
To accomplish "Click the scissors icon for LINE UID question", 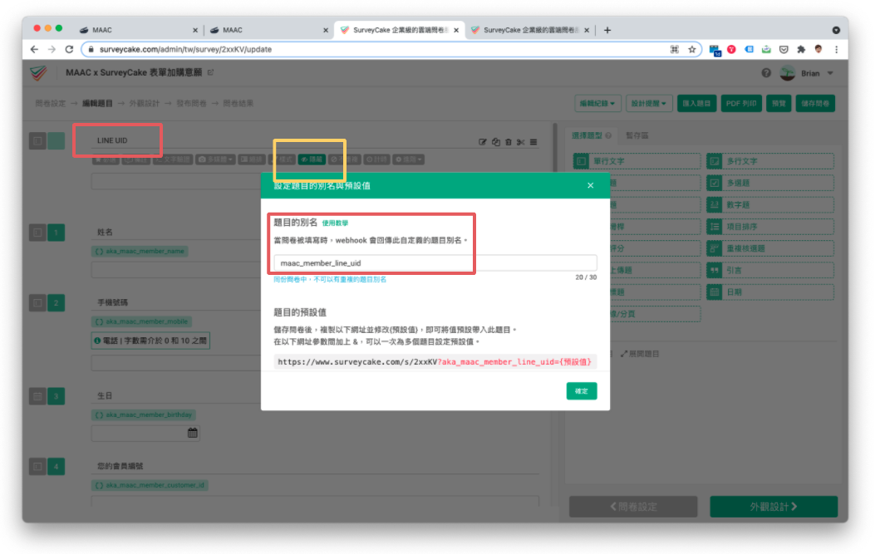I will (521, 142).
